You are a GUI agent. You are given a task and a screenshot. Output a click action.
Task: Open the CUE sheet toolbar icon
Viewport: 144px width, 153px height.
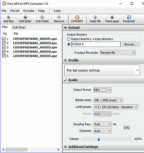(x=42, y=17)
